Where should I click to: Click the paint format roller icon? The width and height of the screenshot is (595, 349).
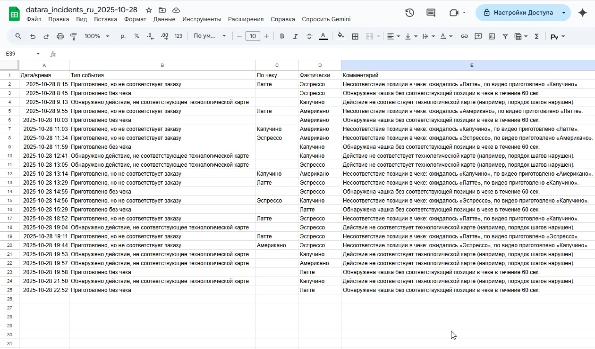coord(74,36)
